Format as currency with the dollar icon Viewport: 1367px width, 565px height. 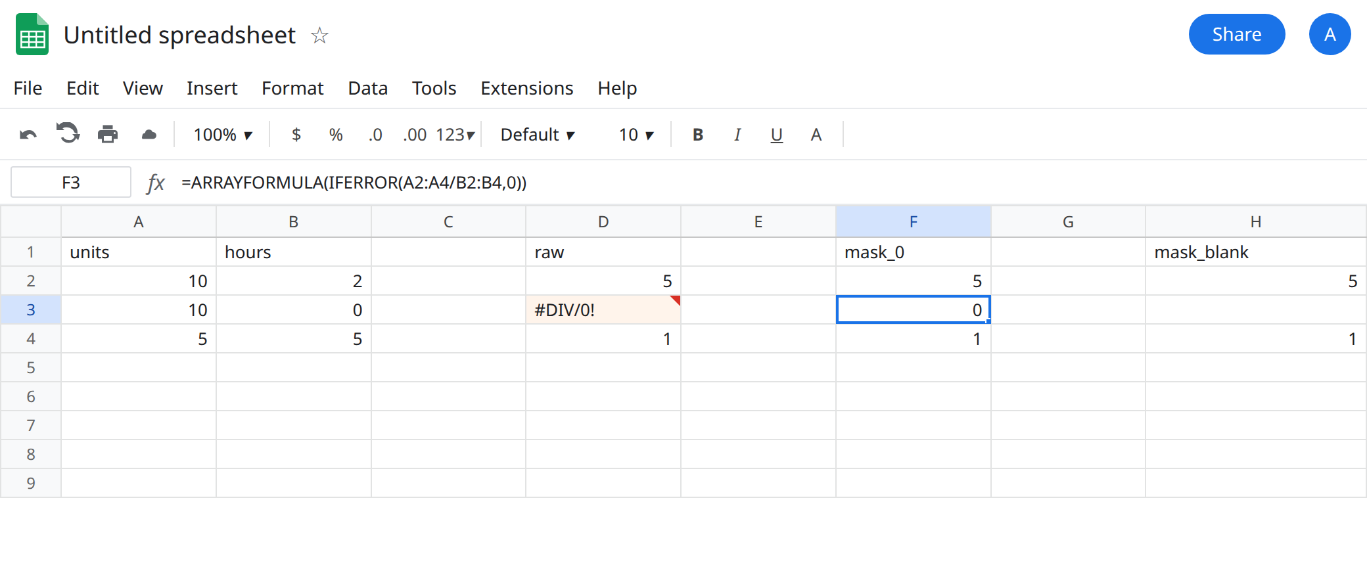point(296,135)
